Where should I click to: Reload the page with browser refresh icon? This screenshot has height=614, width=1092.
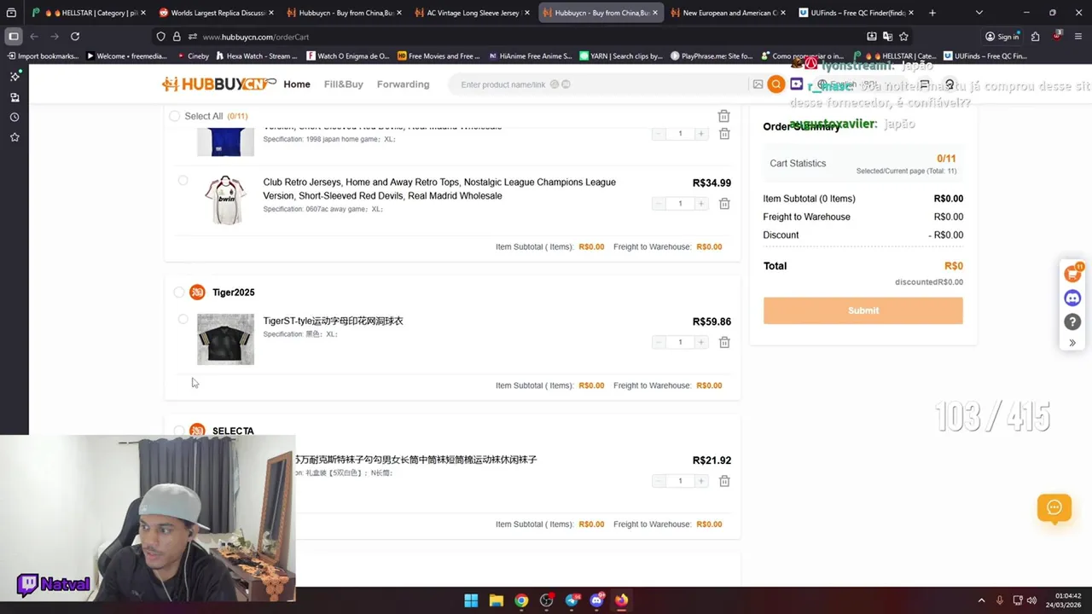pos(75,37)
